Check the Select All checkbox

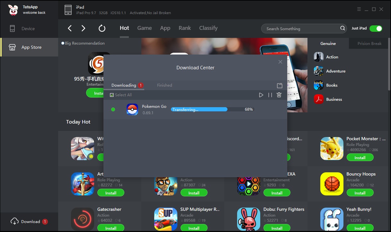(x=112, y=95)
